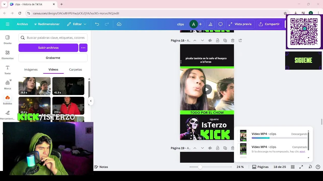Focus the search keywords input field
The width and height of the screenshot is (323, 181).
tap(53, 38)
